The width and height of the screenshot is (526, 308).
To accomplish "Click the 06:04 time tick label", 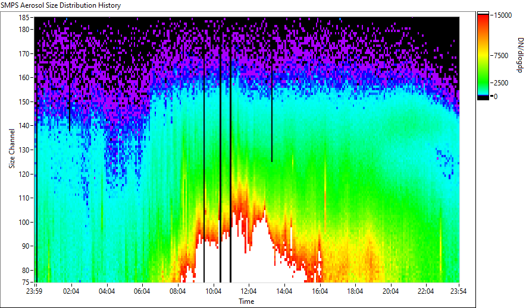I will 142,291.
